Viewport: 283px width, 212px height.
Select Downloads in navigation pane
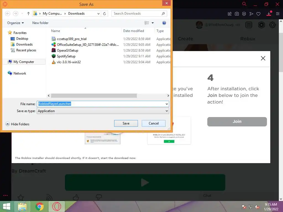(22, 44)
